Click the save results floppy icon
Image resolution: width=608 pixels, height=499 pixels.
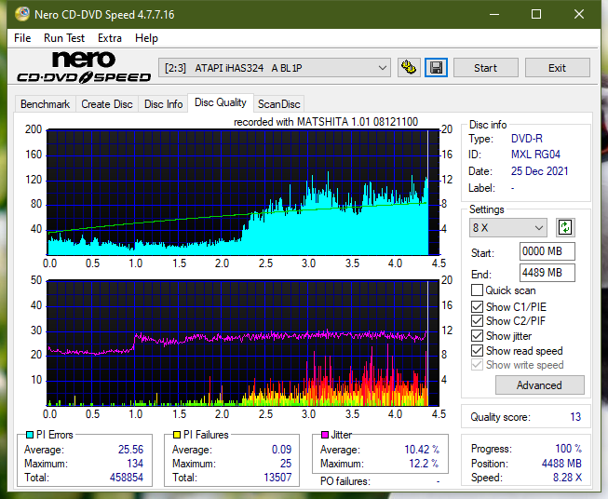coord(437,68)
